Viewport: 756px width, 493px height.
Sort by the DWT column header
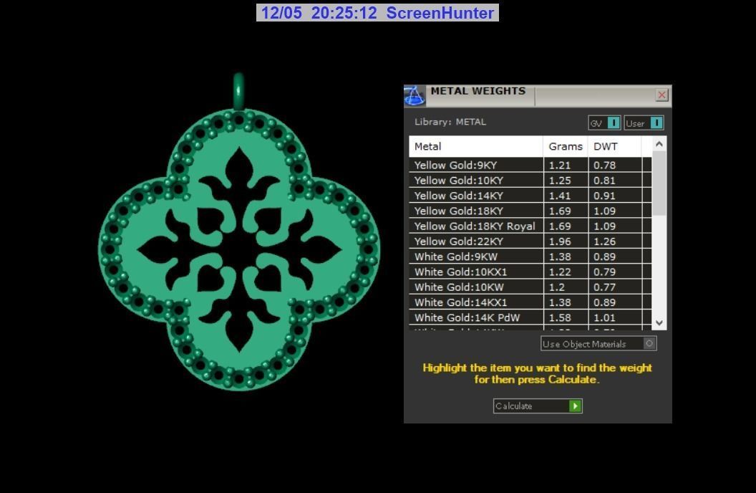[615, 146]
